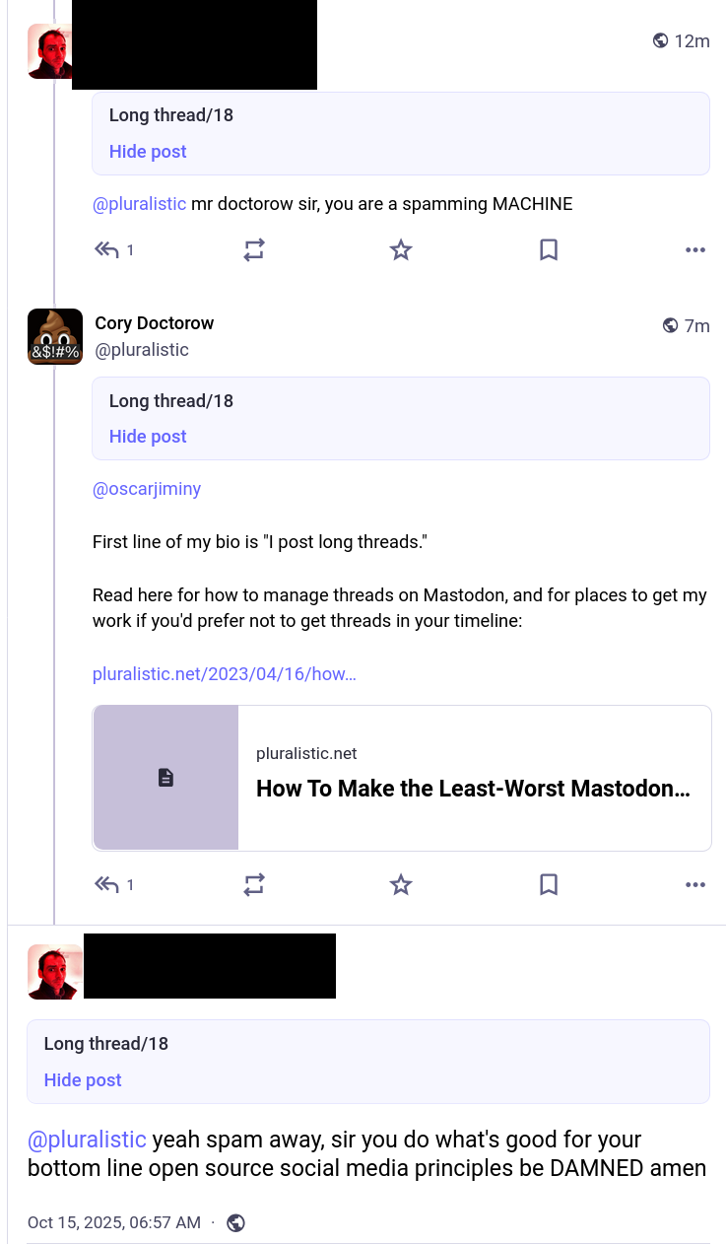Image resolution: width=726 pixels, height=1245 pixels.
Task: Bookmark Cory Doctorow's post
Action: pos(549,885)
